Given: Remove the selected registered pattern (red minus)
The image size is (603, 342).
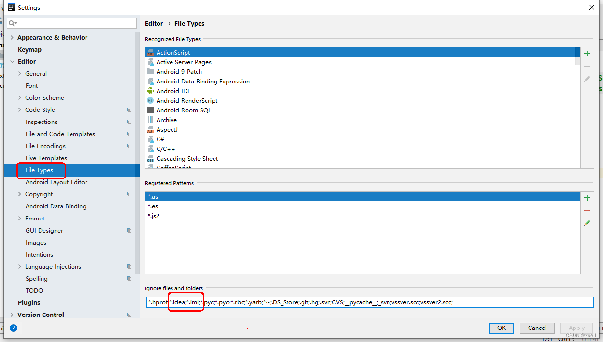Looking at the screenshot, I should pos(587,210).
